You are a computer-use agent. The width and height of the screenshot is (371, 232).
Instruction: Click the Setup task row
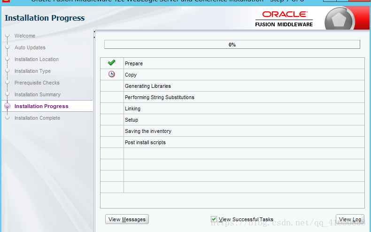(x=232, y=120)
